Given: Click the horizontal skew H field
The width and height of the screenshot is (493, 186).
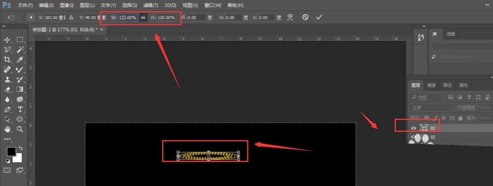Looking at the screenshot, I should pyautogui.click(x=233, y=18).
